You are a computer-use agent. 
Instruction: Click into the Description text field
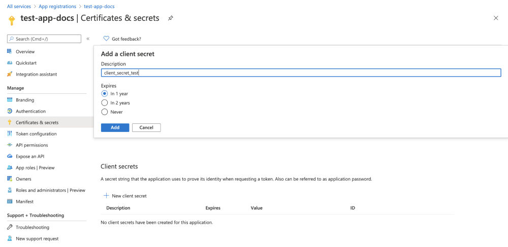point(301,73)
